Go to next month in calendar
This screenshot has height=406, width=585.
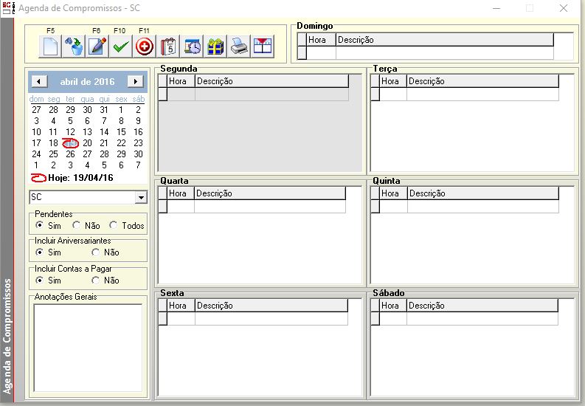(x=134, y=82)
